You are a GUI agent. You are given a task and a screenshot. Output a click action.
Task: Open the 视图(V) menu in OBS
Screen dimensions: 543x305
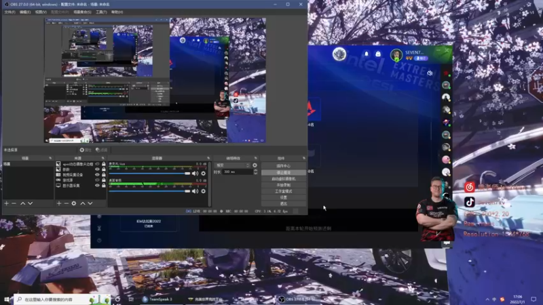point(41,12)
